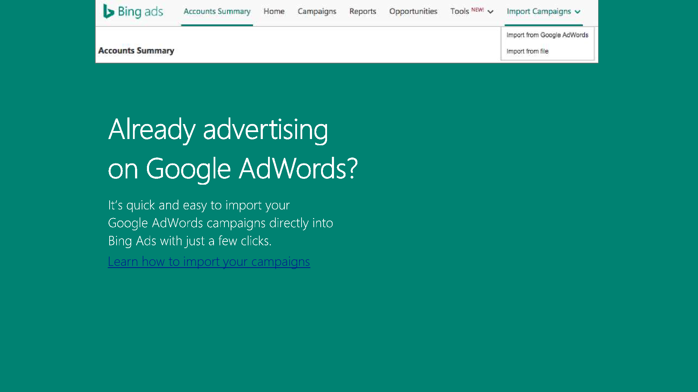The image size is (698, 392).
Task: Go to the Home tab
Action: point(274,11)
